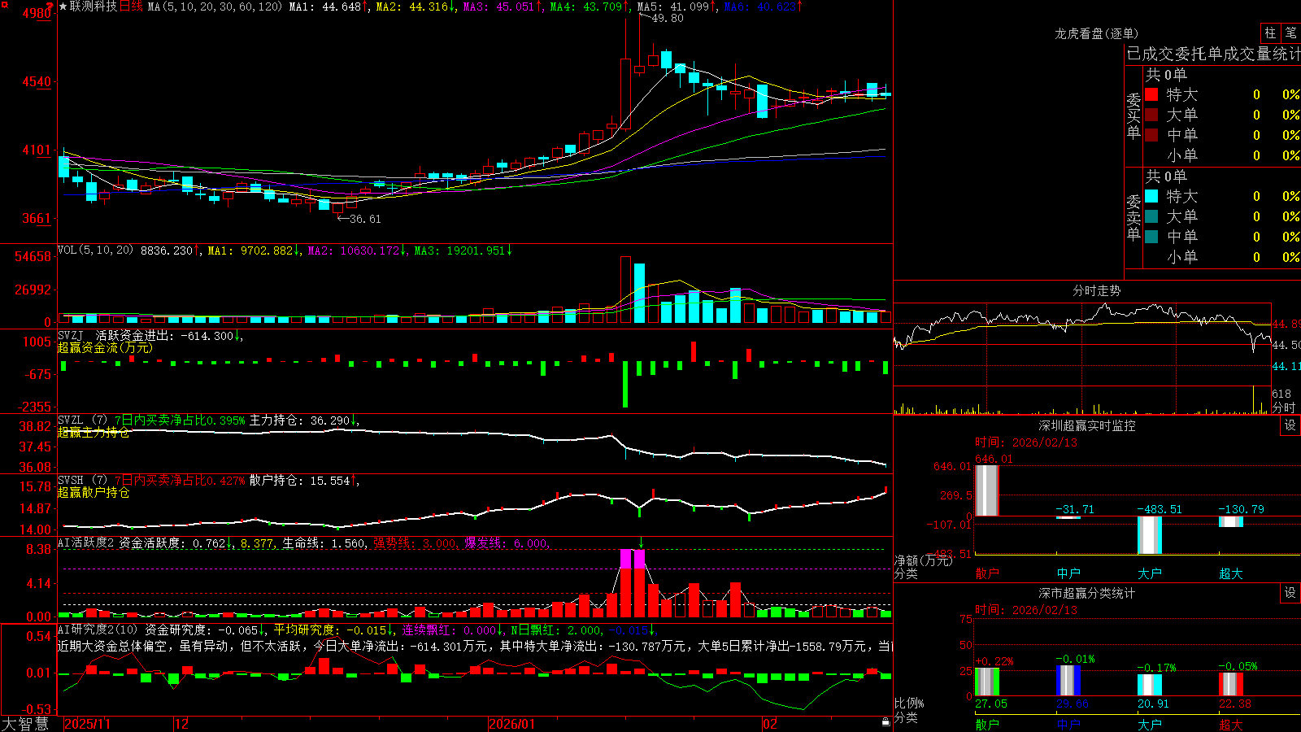This screenshot has width=1301, height=732.
Task: Select the 分时走势 panel title
Action: click(x=1096, y=290)
